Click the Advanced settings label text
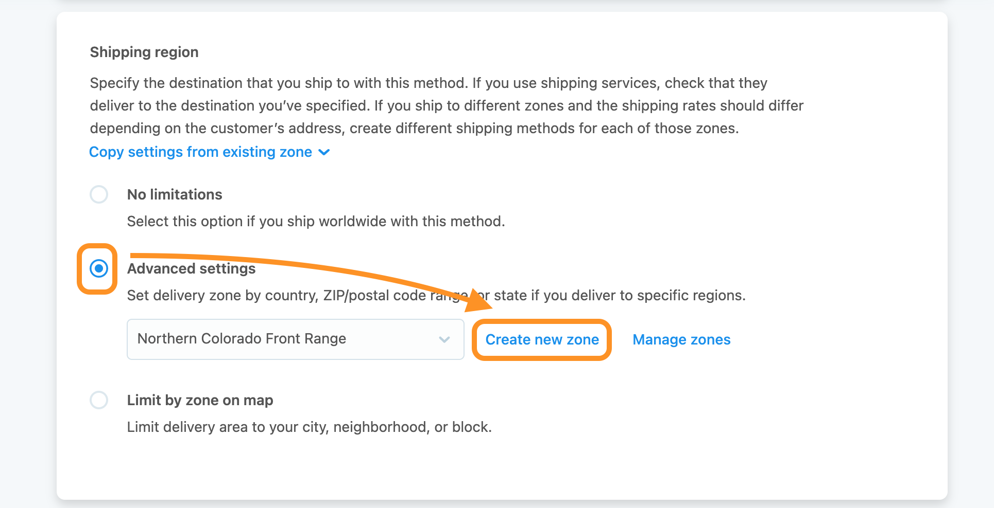Viewport: 994px width, 508px height. pyautogui.click(x=191, y=268)
